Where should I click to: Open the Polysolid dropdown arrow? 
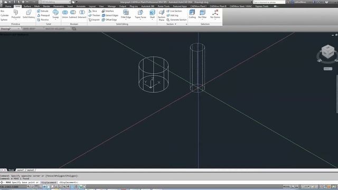[16, 20]
